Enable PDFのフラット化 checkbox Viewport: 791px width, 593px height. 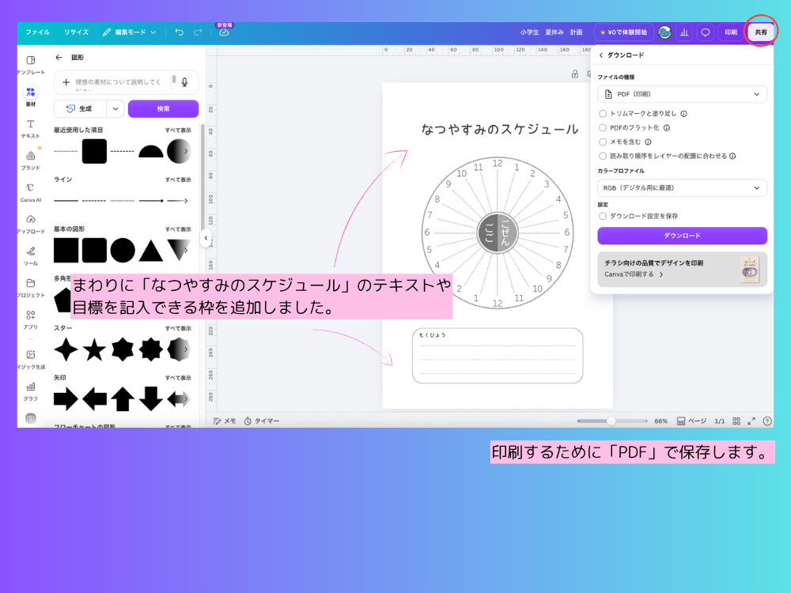point(602,127)
